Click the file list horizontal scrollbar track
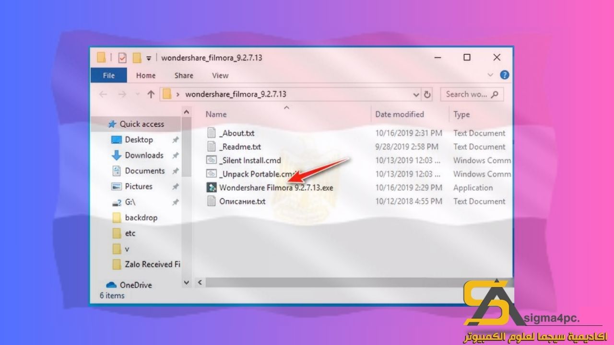Image resolution: width=614 pixels, height=345 pixels. click(x=359, y=283)
